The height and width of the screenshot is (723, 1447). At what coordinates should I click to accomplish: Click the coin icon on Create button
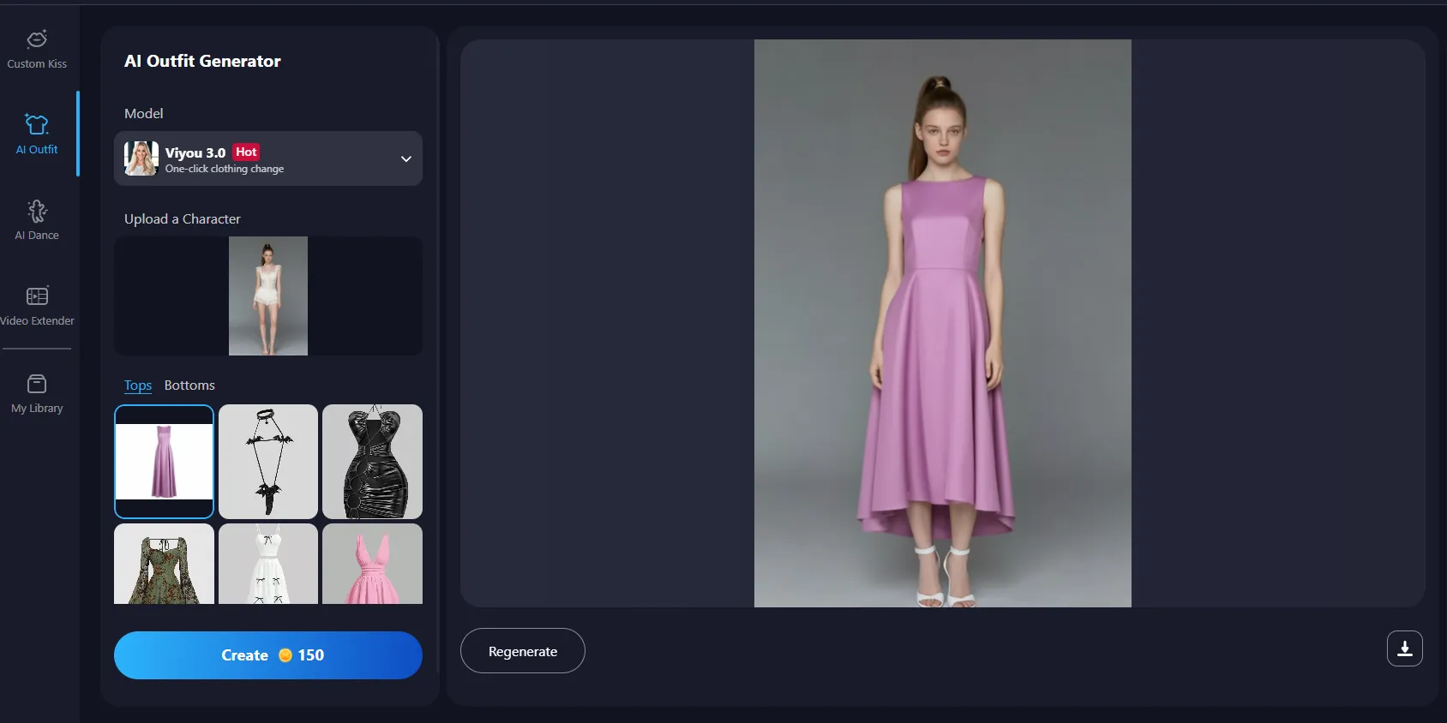tap(285, 655)
